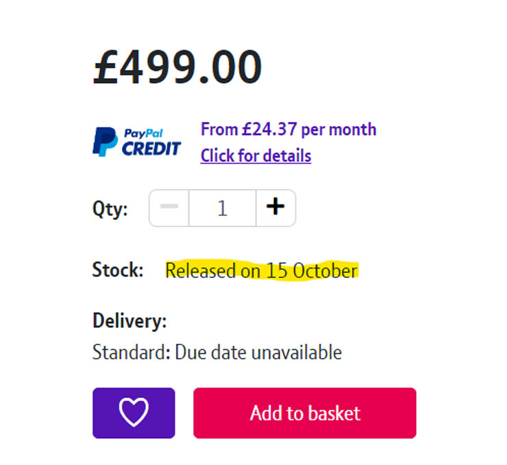Click the £499.00 price
This screenshot has height=465, width=507.
tap(177, 66)
